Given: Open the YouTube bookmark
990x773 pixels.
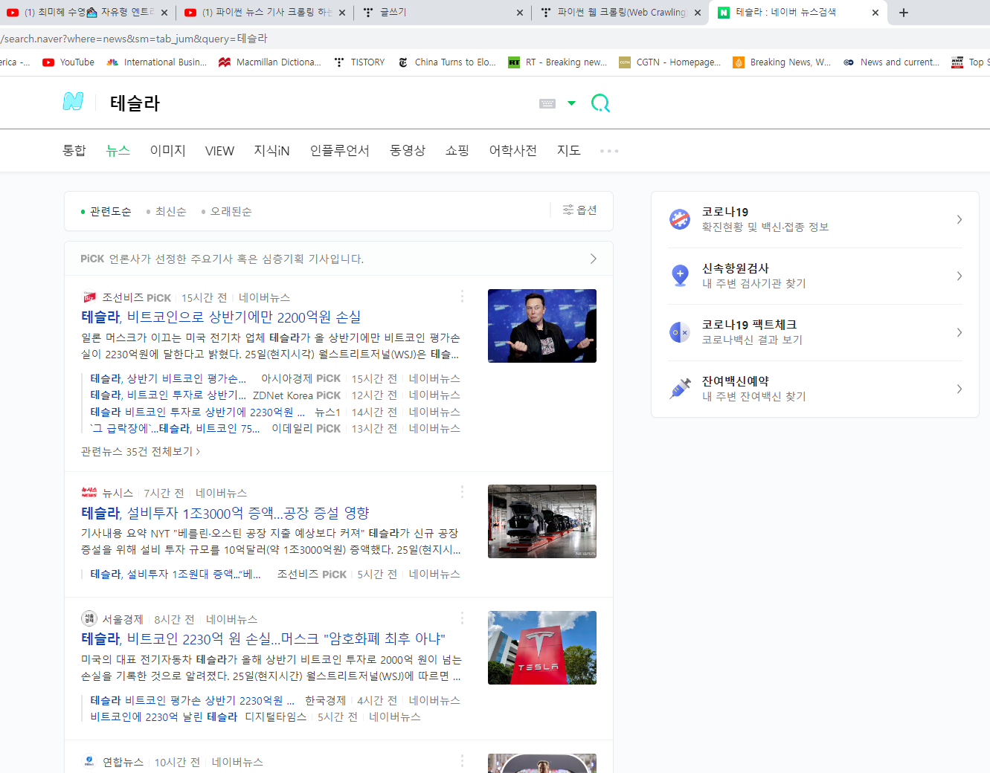Looking at the screenshot, I should 68,62.
